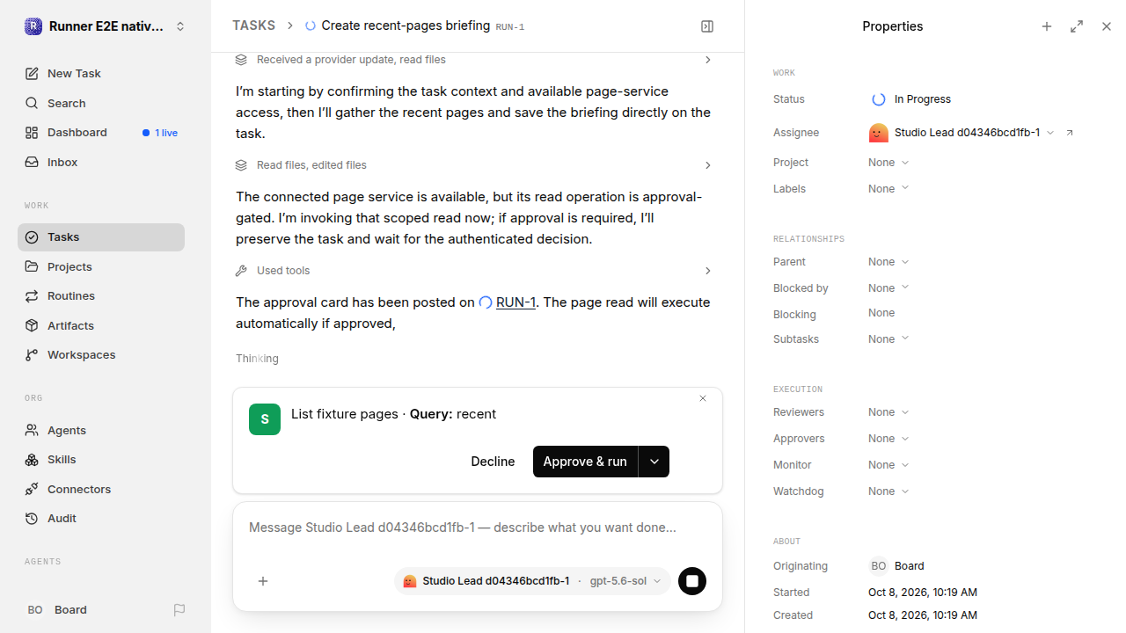1126x633 pixels.
Task: Click the TASKS breadcrumb
Action: click(x=253, y=25)
